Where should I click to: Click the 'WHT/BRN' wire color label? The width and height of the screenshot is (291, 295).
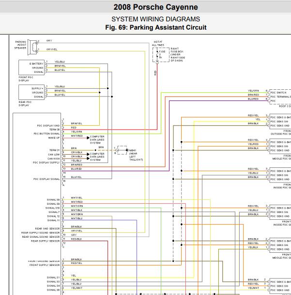(77, 214)
